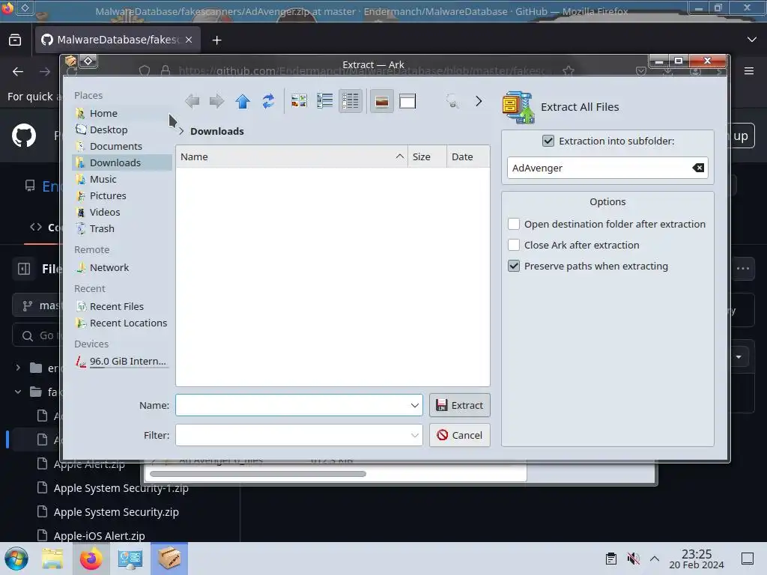Image resolution: width=767 pixels, height=575 pixels.
Task: Open the start menu
Action: pyautogui.click(x=16, y=559)
